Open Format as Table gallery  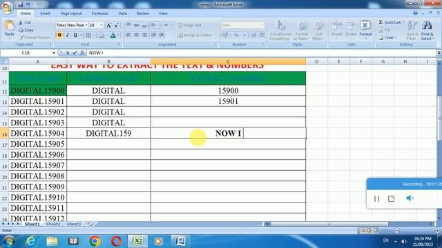[301, 30]
